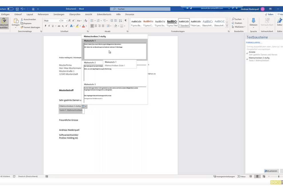
Task: Click the Teilen button
Action: 270,14
